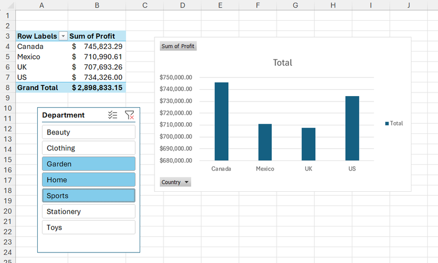Select column J header
This screenshot has width=438, height=263.
[x=409, y=5]
